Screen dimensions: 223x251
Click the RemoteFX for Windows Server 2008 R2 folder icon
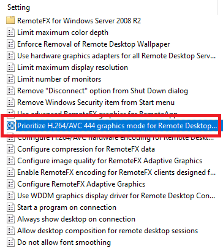[x=10, y=20]
